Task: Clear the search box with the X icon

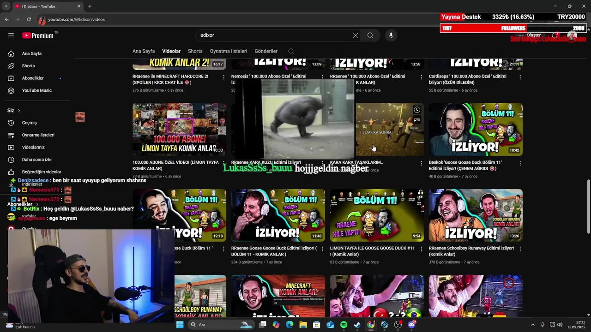Action: coord(356,36)
